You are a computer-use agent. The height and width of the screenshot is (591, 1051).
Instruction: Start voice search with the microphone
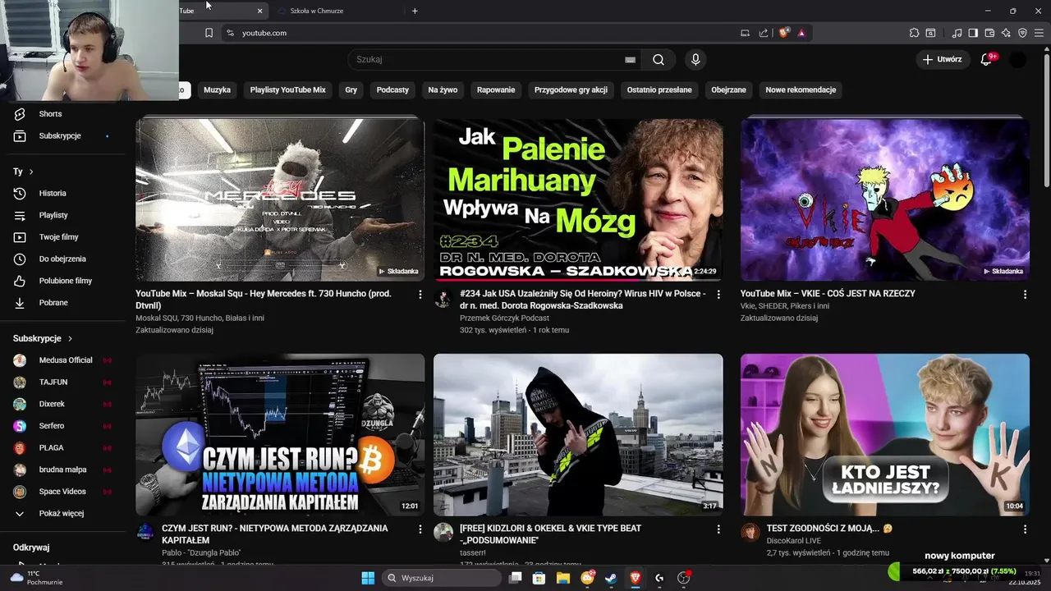[x=695, y=59]
